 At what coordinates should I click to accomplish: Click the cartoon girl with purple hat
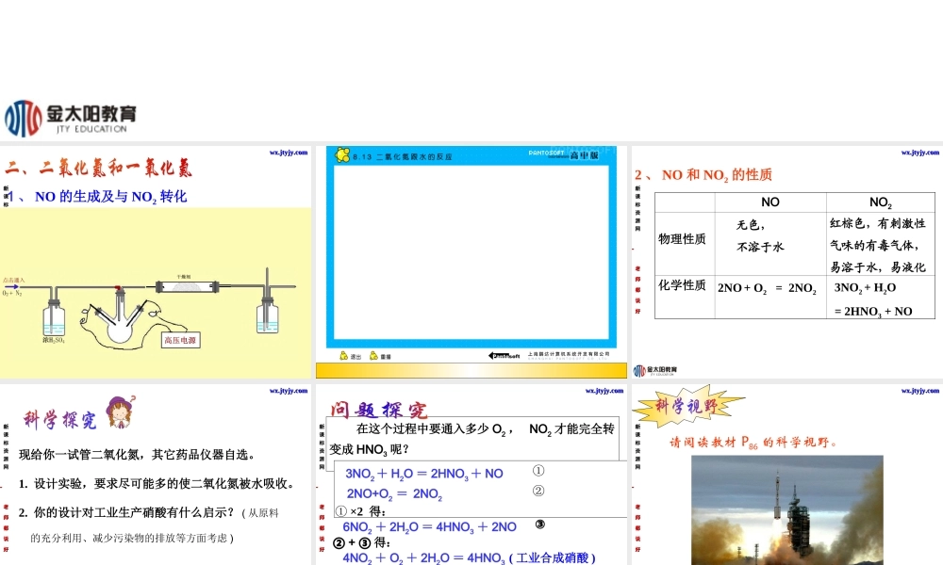pyautogui.click(x=121, y=412)
